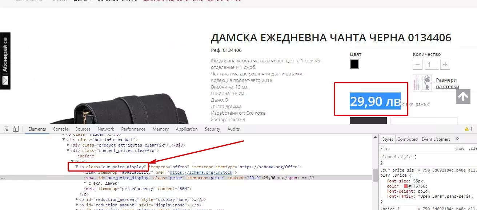Increase quantity with the plus button
The height and width of the screenshot is (210, 477).
pos(445,65)
